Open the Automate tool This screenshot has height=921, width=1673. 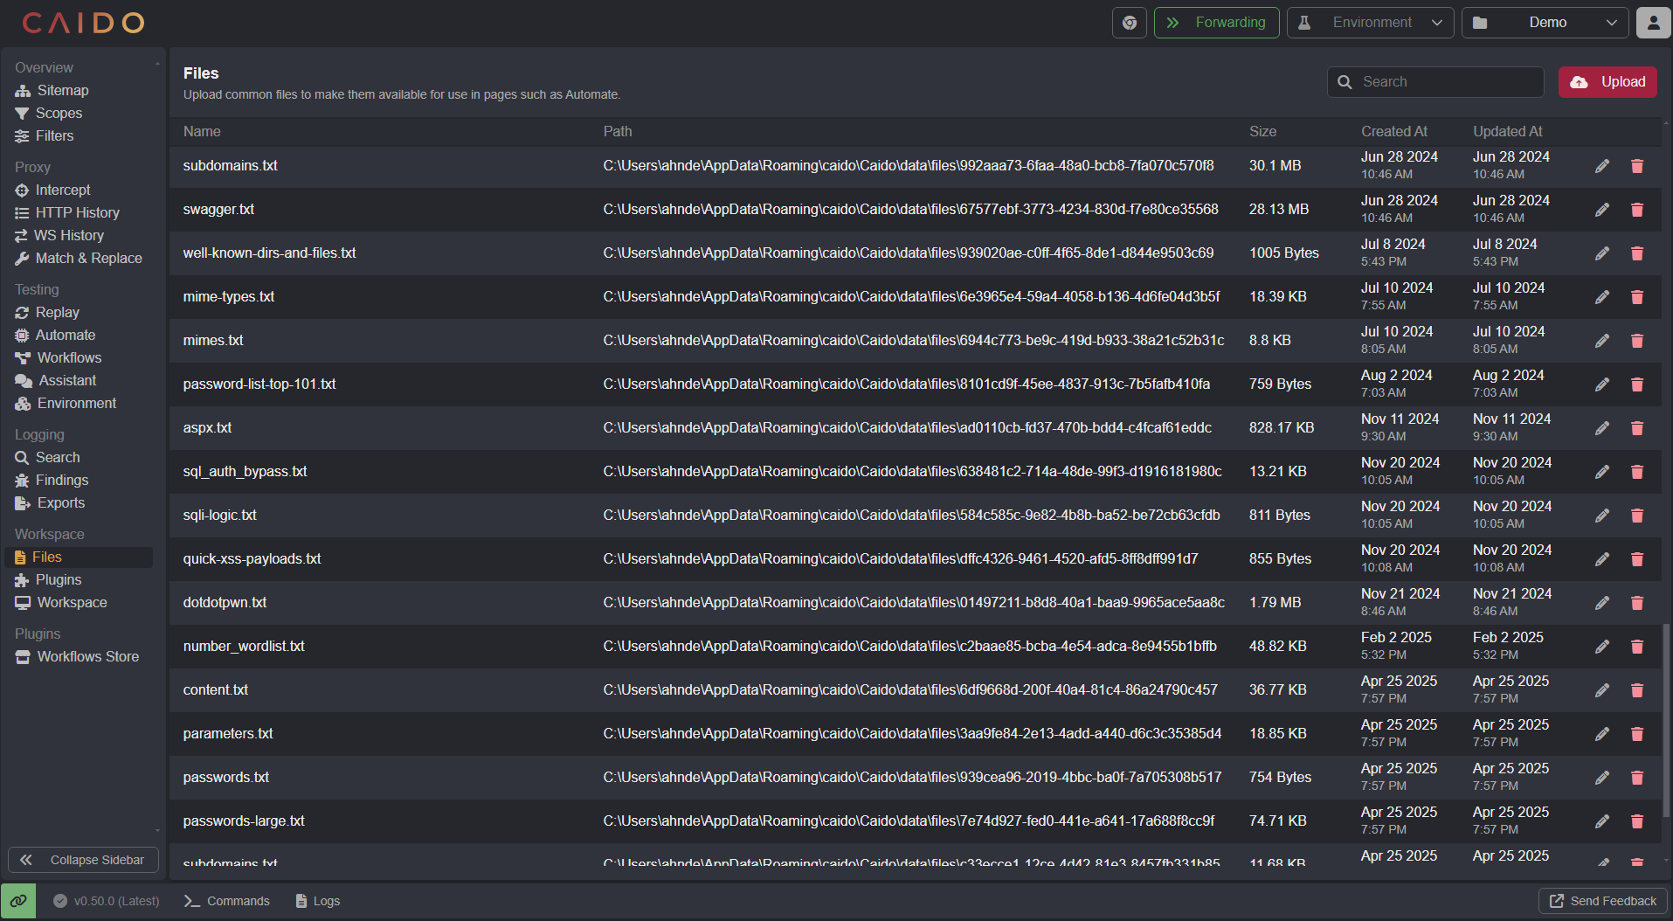pyautogui.click(x=65, y=335)
